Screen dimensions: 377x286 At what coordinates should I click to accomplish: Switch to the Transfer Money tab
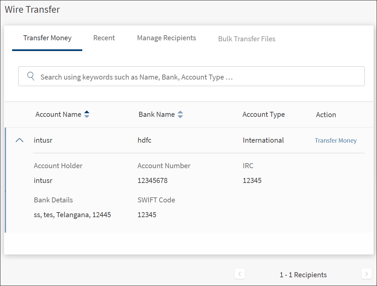pos(47,38)
